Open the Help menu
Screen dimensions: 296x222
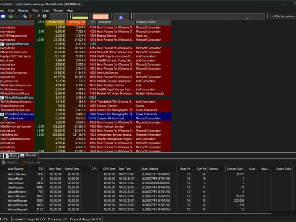coord(70,11)
